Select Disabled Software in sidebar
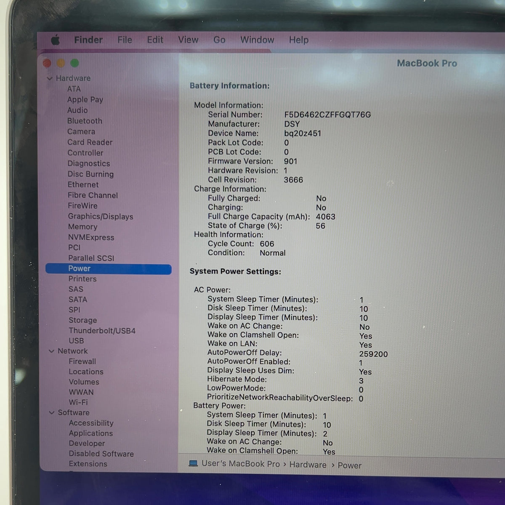505x505 pixels. (101, 454)
